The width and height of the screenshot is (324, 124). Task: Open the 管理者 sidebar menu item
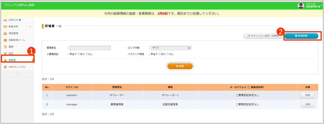pyautogui.click(x=12, y=60)
